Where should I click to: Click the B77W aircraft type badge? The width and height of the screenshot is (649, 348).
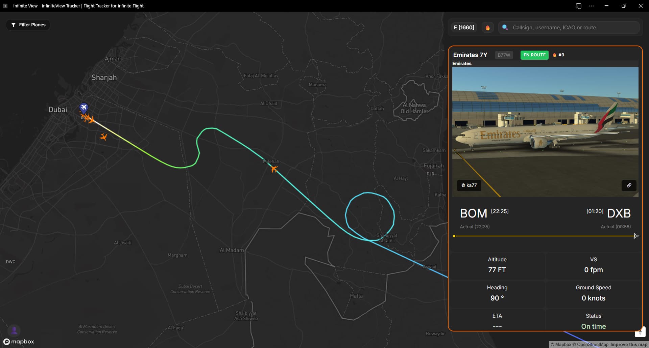(x=504, y=55)
